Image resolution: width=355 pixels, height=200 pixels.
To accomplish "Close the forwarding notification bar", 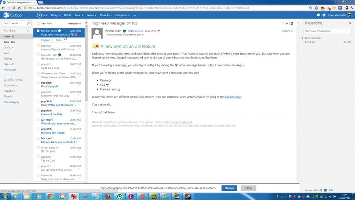I will [248, 188].
